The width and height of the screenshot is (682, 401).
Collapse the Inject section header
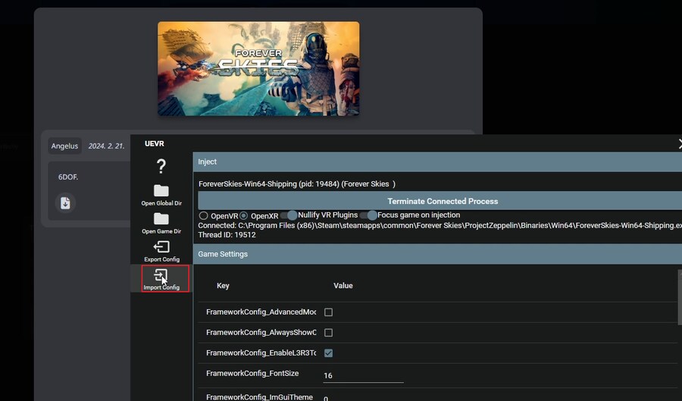point(437,161)
